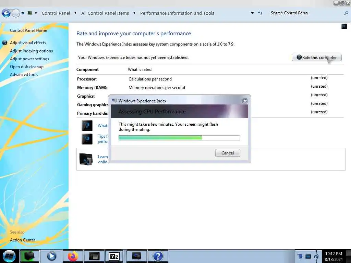The image size is (351, 263).
Task: Open 7-Zip from the taskbar
Action: (114, 256)
